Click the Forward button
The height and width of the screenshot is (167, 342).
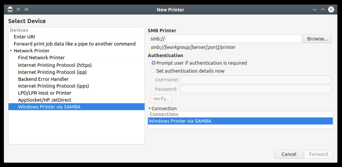pos(318,154)
